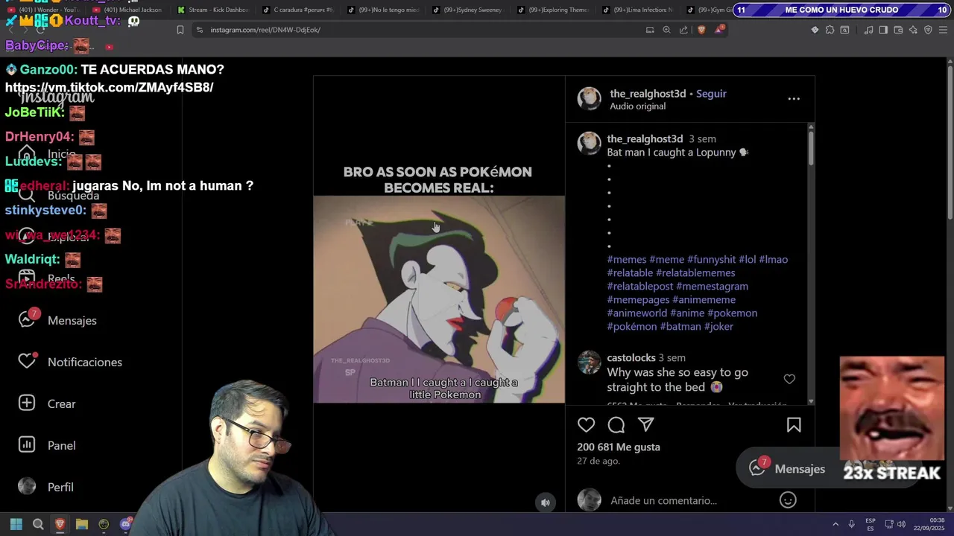954x536 pixels.
Task: Switch to the '(99+) Exploring Theme' tab
Action: [x=554, y=10]
